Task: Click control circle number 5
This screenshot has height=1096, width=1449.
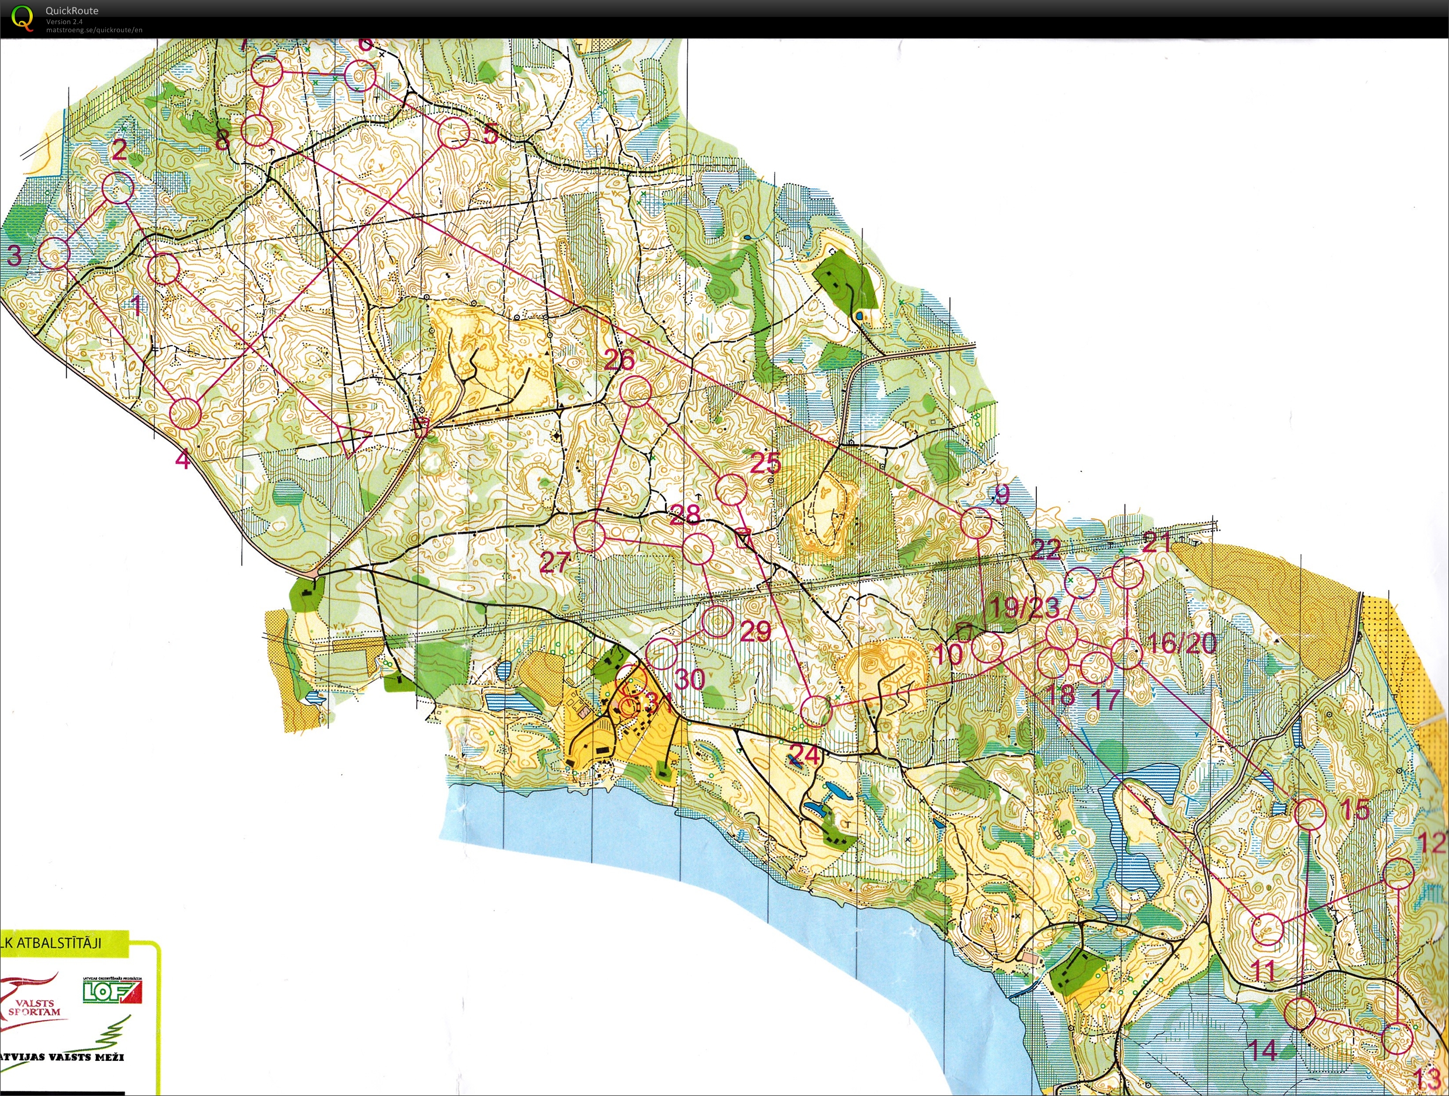Action: tap(454, 133)
